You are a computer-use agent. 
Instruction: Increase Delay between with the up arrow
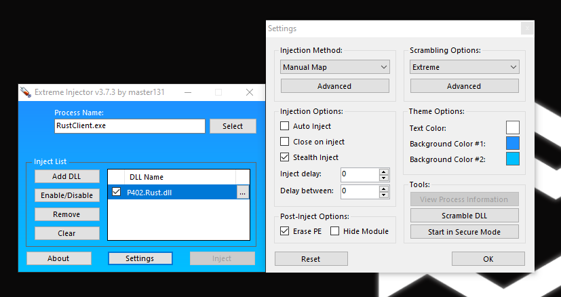(383, 189)
